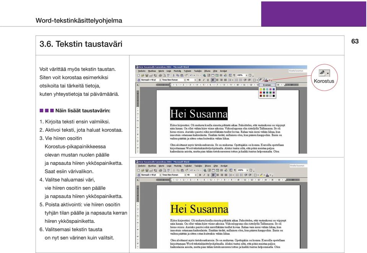Toggle Italic in upper Word window
Screen dimensions: 367x253
[204, 80]
